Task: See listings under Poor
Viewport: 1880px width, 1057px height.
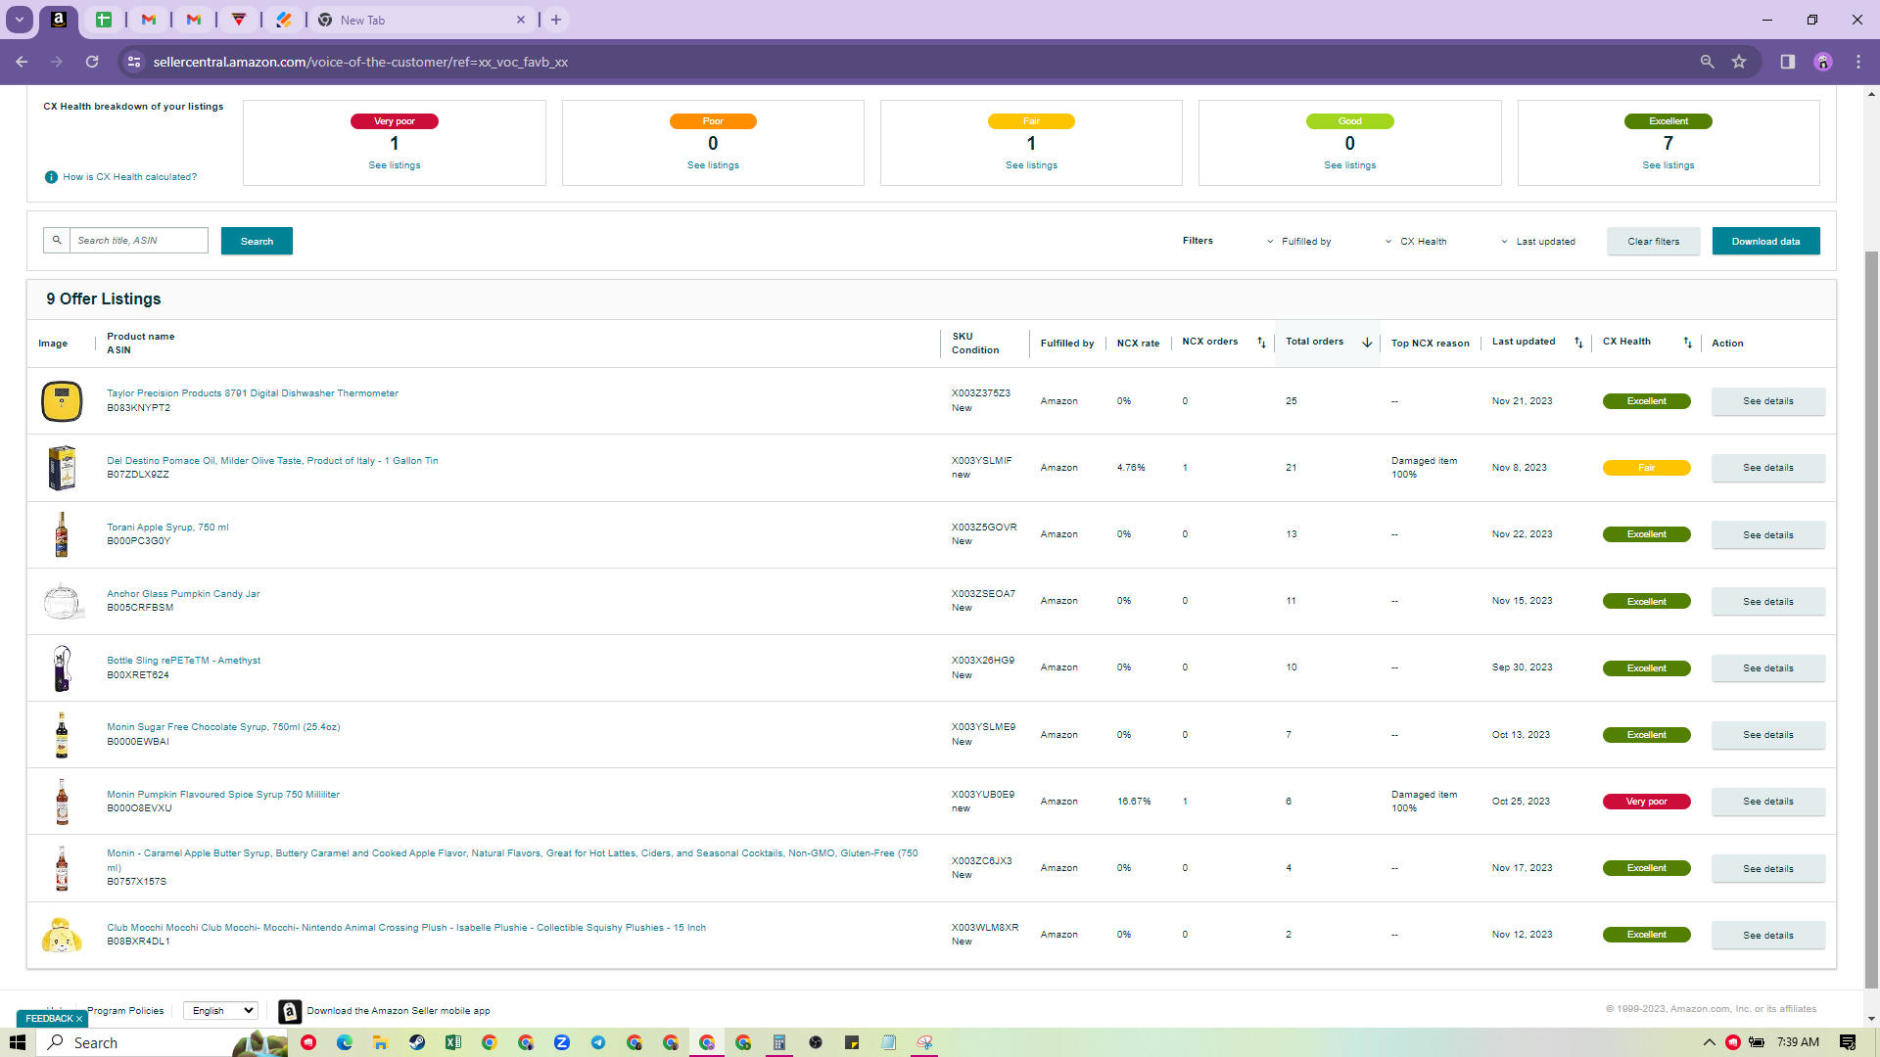Action: pos(713,165)
